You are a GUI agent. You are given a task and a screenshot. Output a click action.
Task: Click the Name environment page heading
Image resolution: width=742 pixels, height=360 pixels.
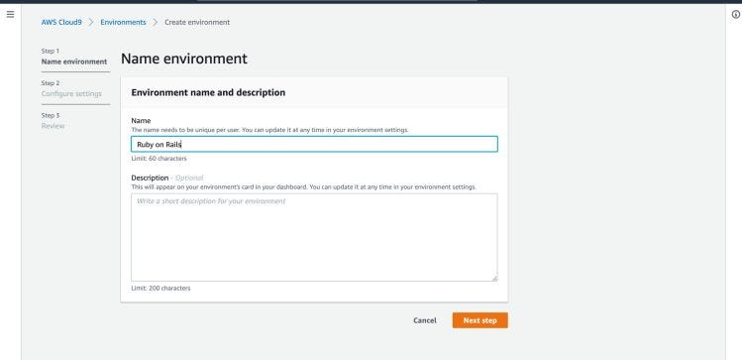coord(184,59)
